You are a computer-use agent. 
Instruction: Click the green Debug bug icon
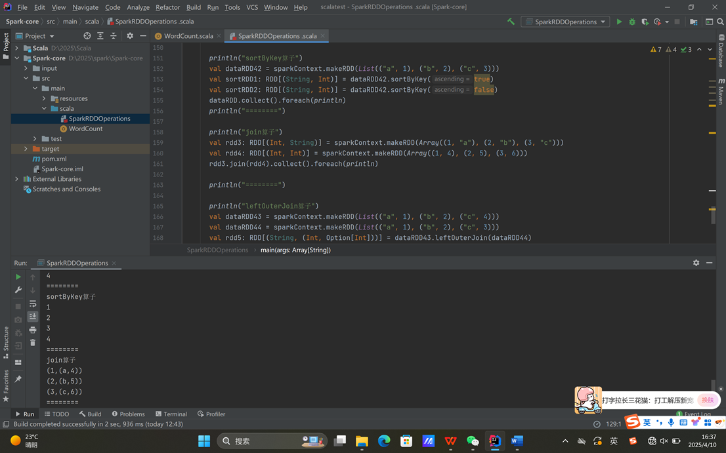[632, 21]
